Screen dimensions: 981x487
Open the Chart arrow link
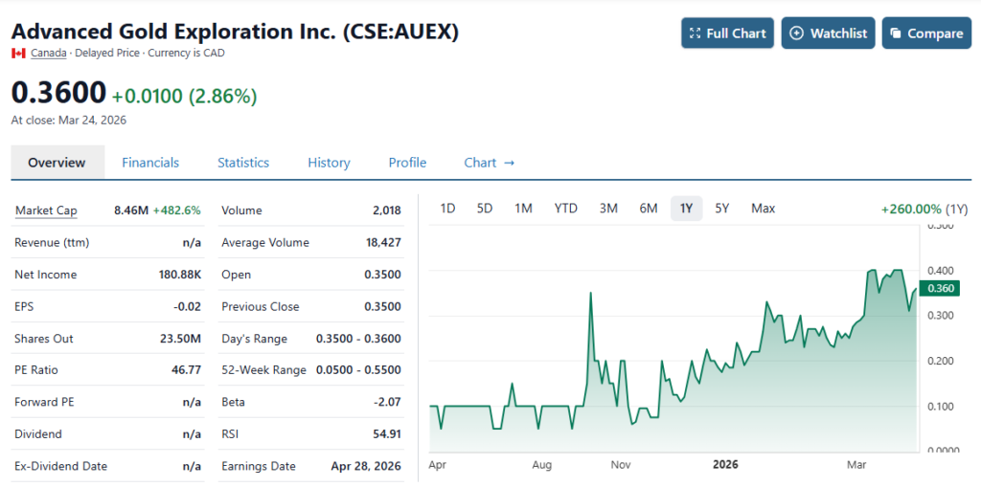489,163
